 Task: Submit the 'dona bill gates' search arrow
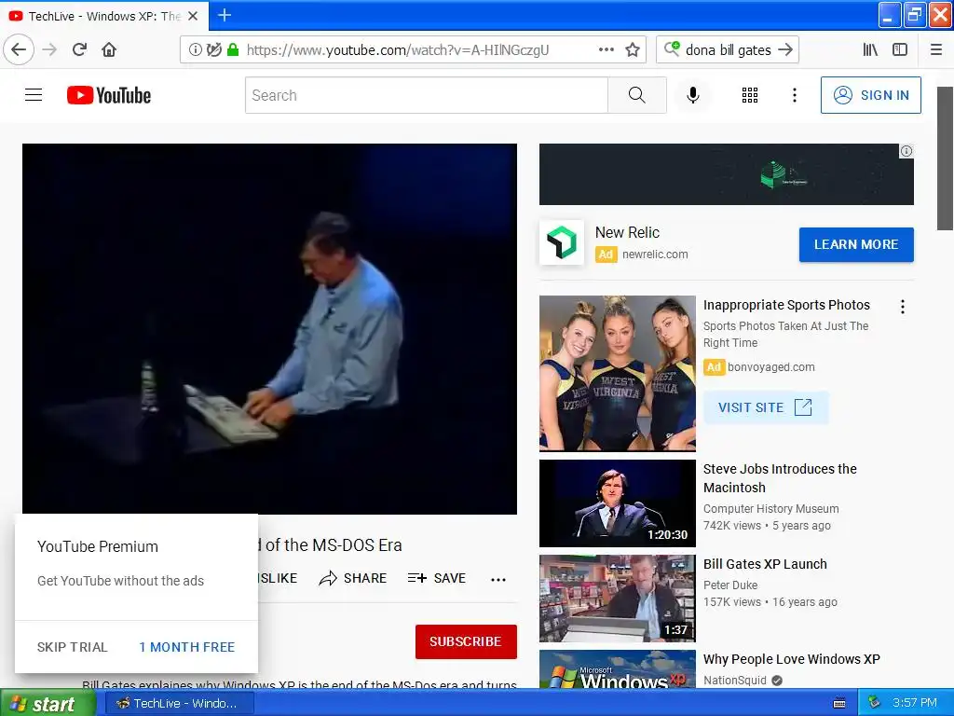click(x=785, y=49)
